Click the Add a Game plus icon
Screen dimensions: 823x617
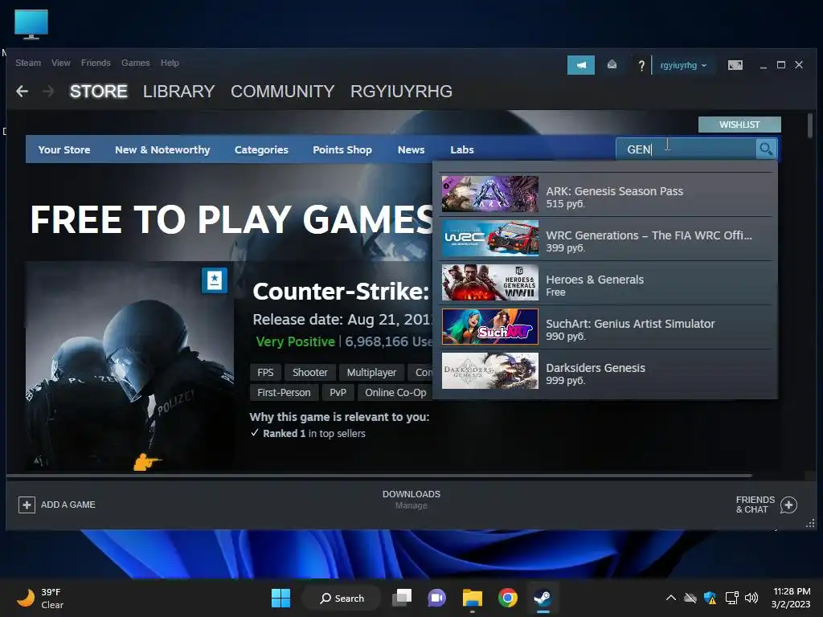pyautogui.click(x=27, y=505)
